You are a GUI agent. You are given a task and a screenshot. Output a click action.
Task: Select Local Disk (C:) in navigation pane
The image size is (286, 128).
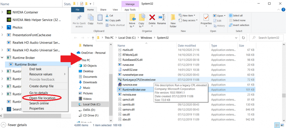point(92,104)
